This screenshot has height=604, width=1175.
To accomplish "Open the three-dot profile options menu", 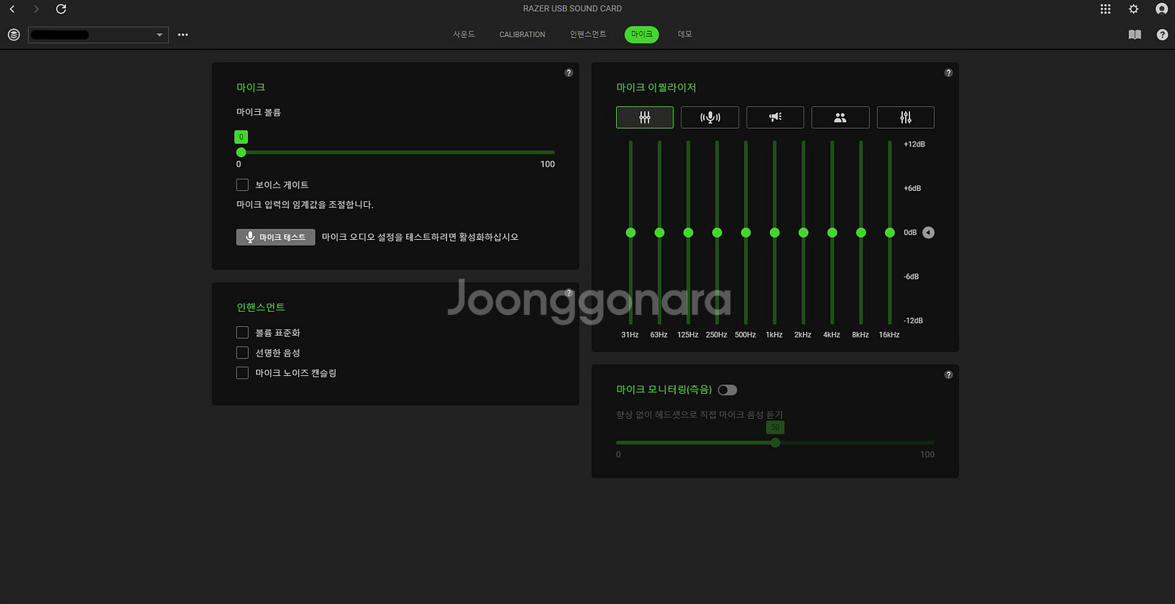I will (x=183, y=35).
